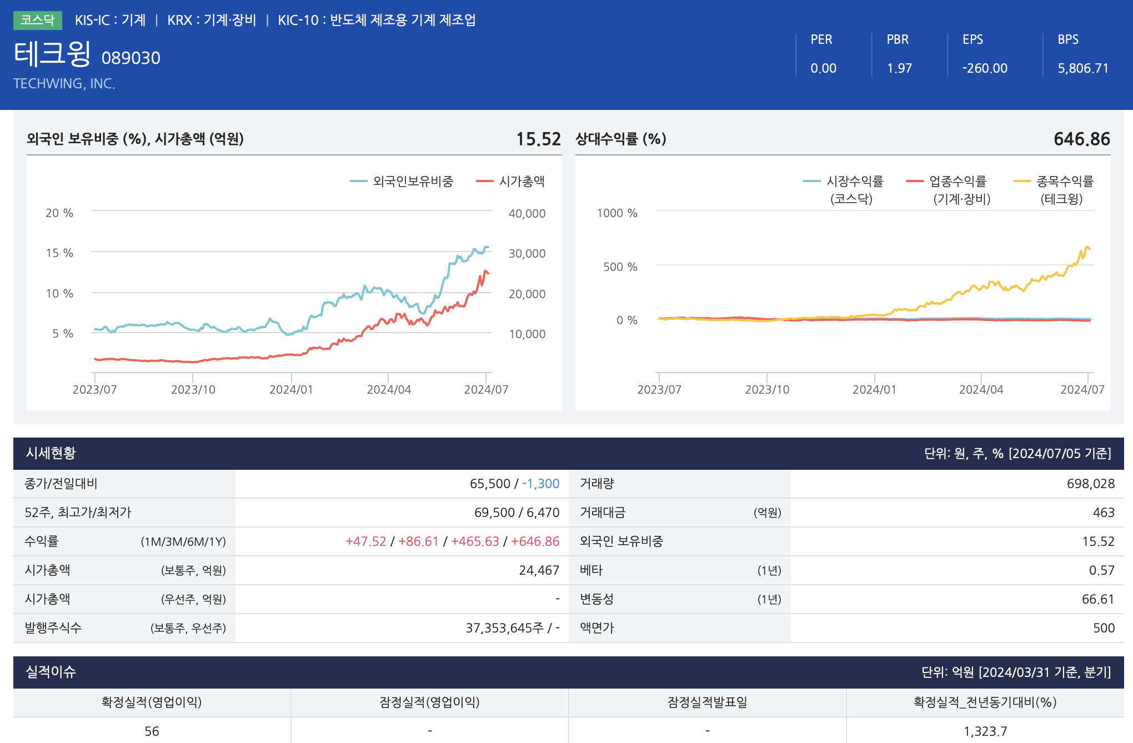Click the PER value 0.00
1133x743 pixels.
(x=823, y=68)
